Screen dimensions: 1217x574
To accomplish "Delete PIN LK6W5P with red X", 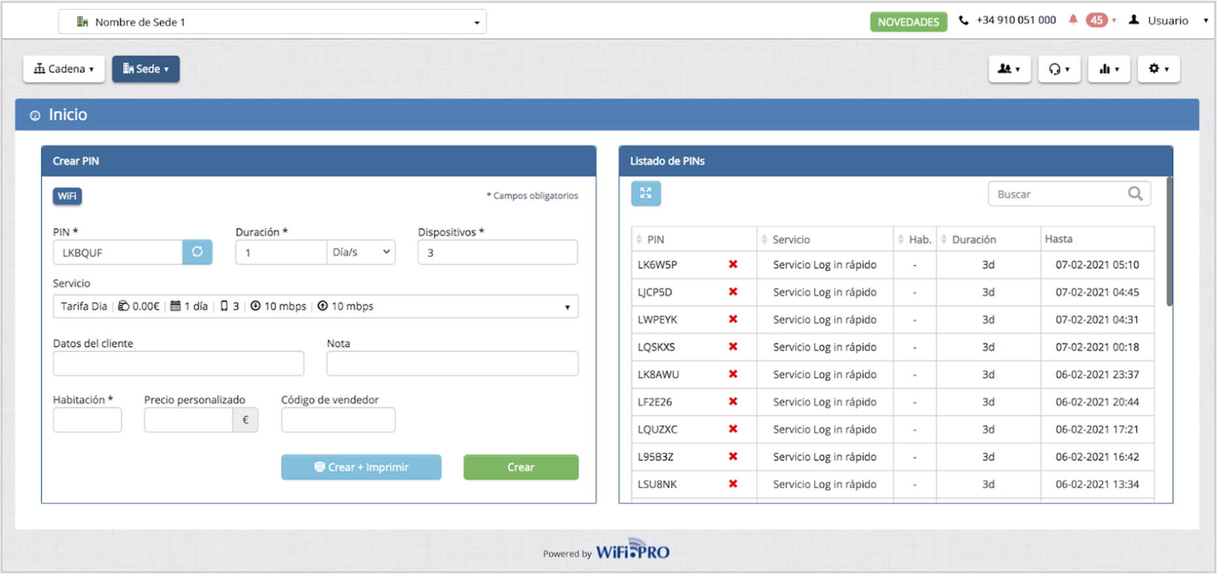I will (x=733, y=264).
